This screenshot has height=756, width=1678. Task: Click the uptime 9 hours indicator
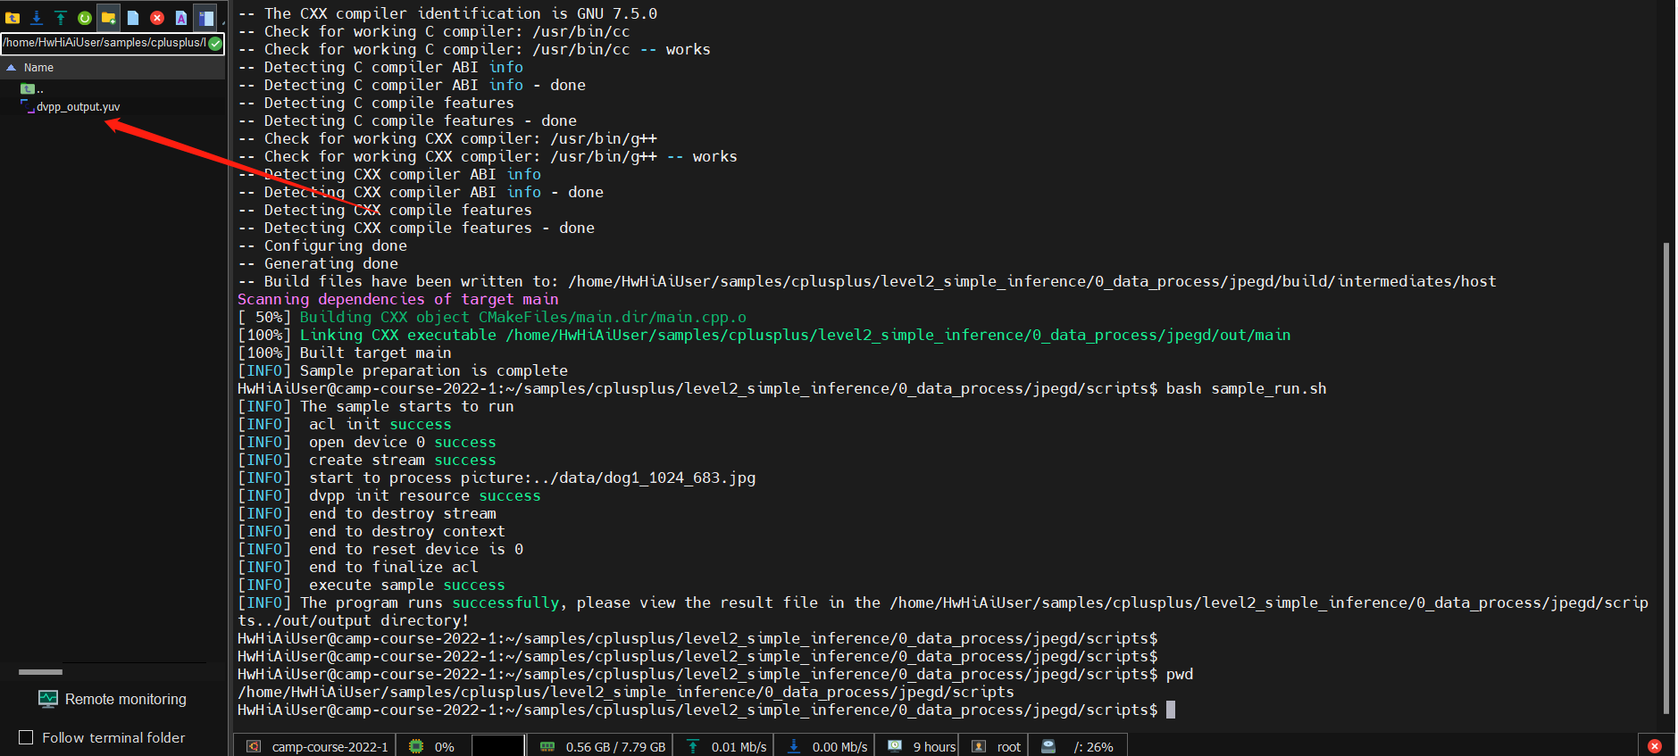[x=934, y=746]
